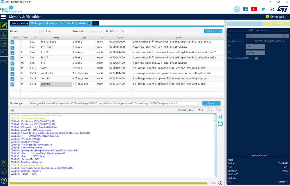Open Memory & File edition pencil icon

[x=4, y=25]
